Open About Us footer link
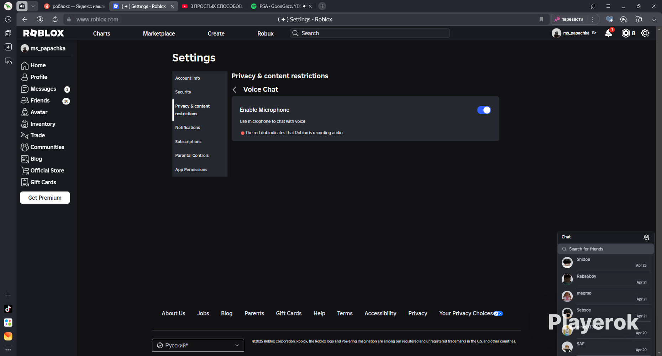The image size is (662, 356). pyautogui.click(x=173, y=313)
